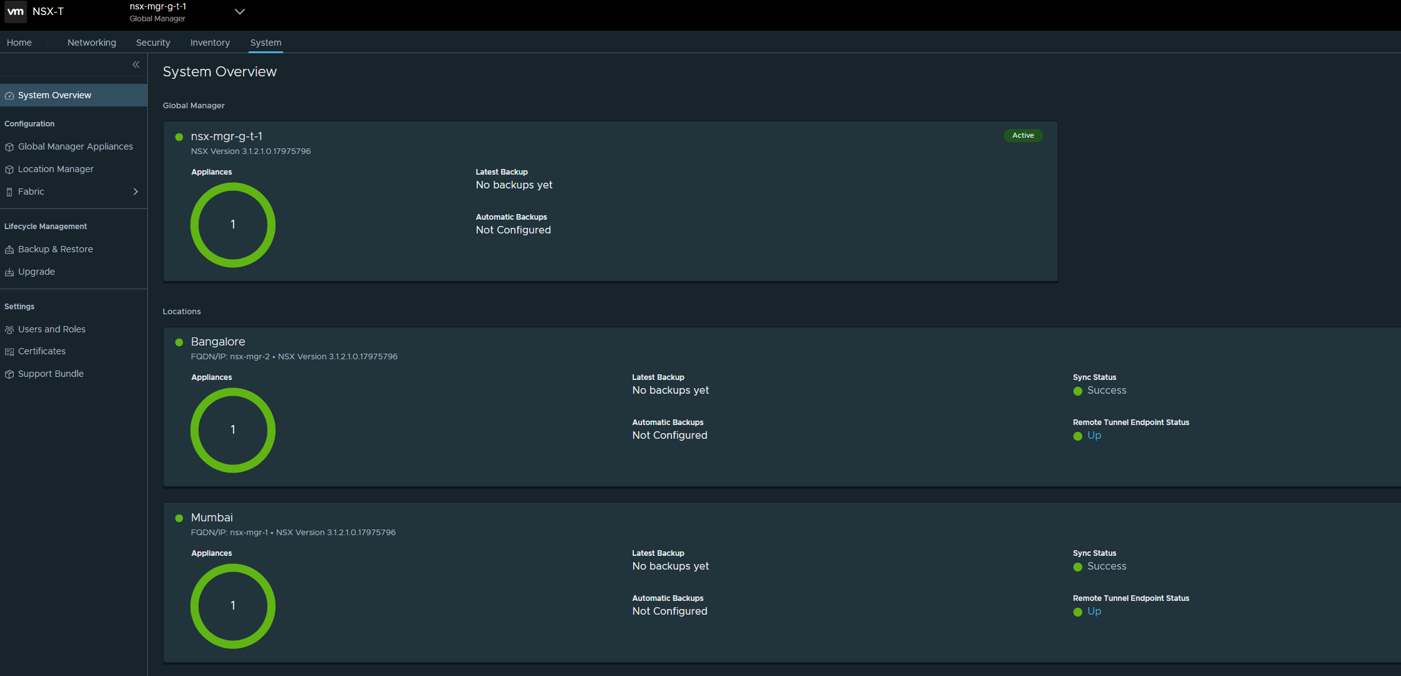The image size is (1401, 676).
Task: Click the Global Manager Appliances cube icon
Action: (x=9, y=147)
